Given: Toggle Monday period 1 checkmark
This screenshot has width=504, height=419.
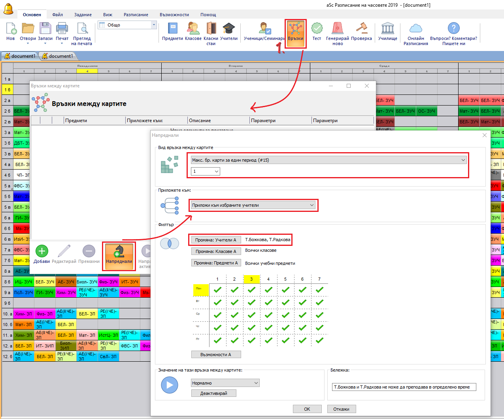Looking at the screenshot, I should [x=217, y=290].
